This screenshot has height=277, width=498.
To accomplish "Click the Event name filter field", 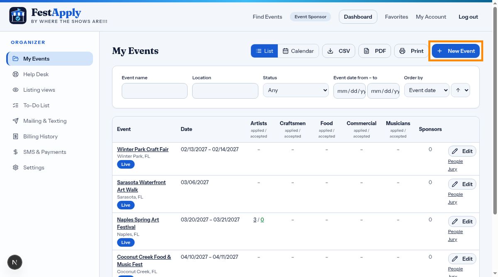I will click(154, 91).
